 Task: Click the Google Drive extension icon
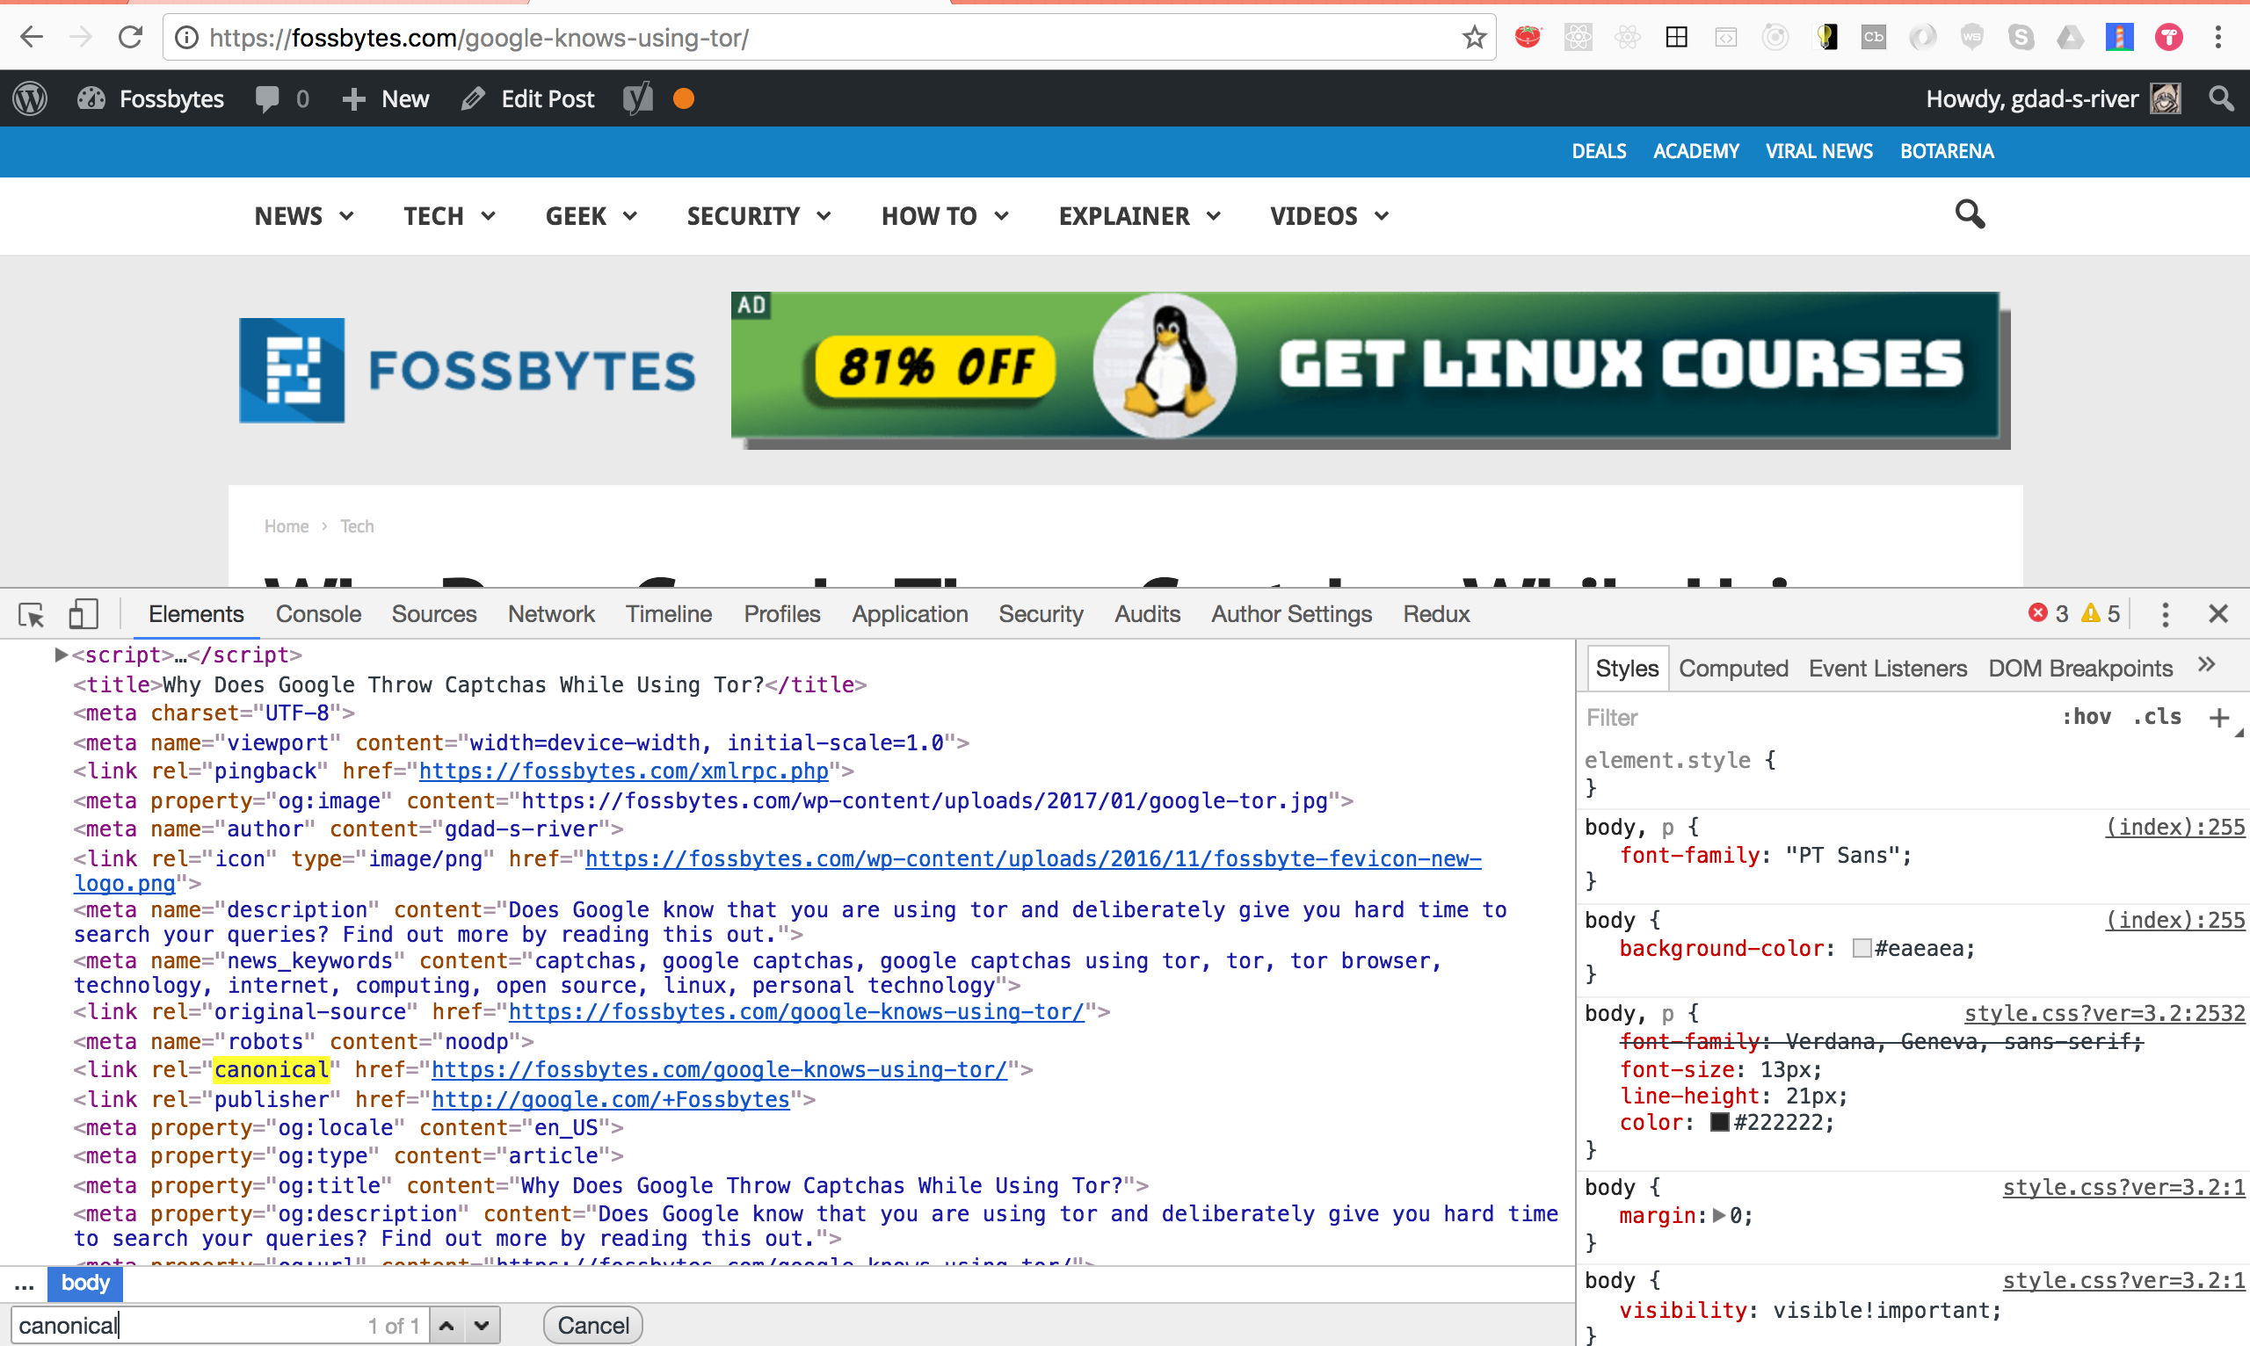click(2071, 37)
